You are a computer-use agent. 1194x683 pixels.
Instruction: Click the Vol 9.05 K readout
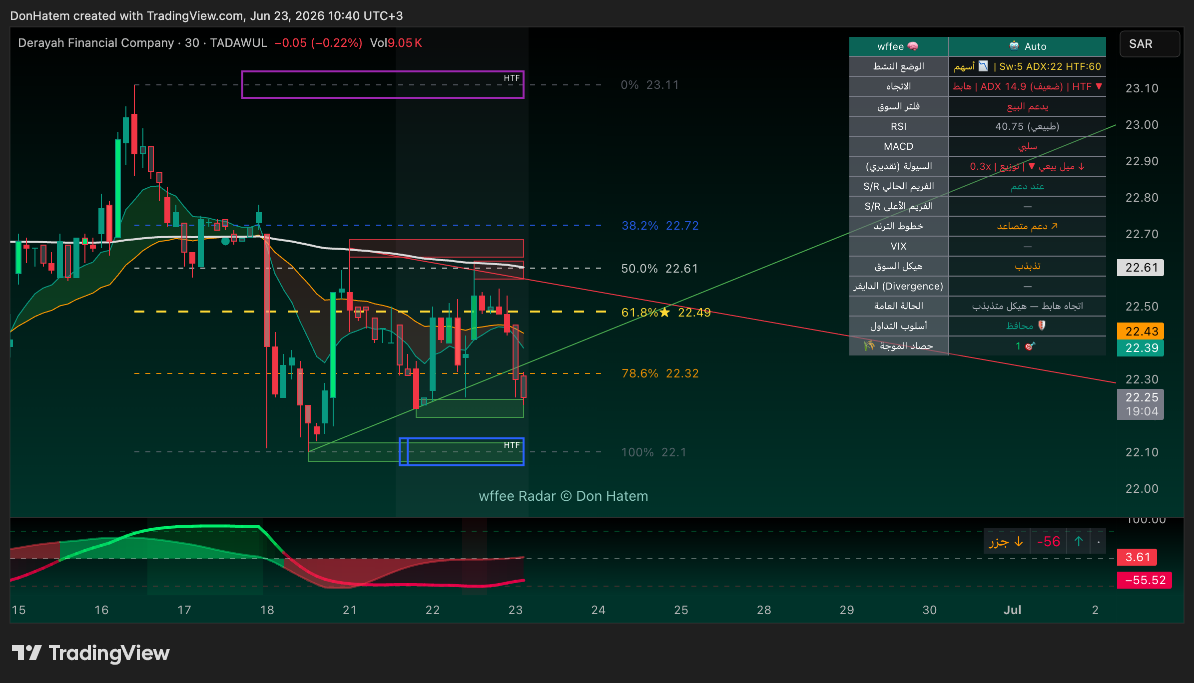pyautogui.click(x=396, y=43)
